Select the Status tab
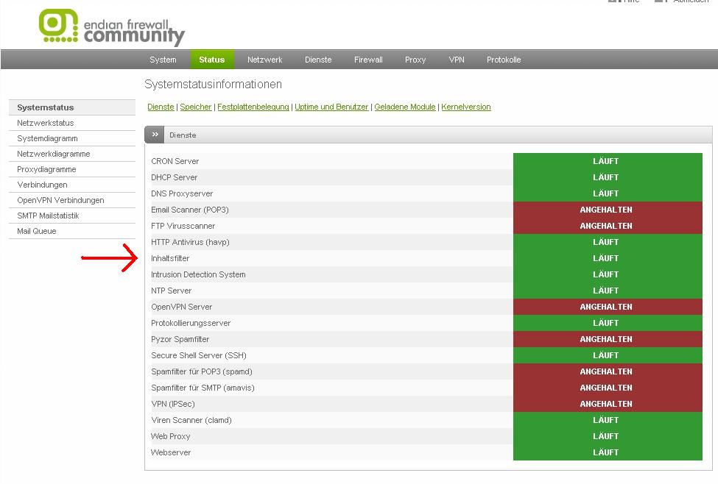This screenshot has height=484, width=718. (211, 60)
